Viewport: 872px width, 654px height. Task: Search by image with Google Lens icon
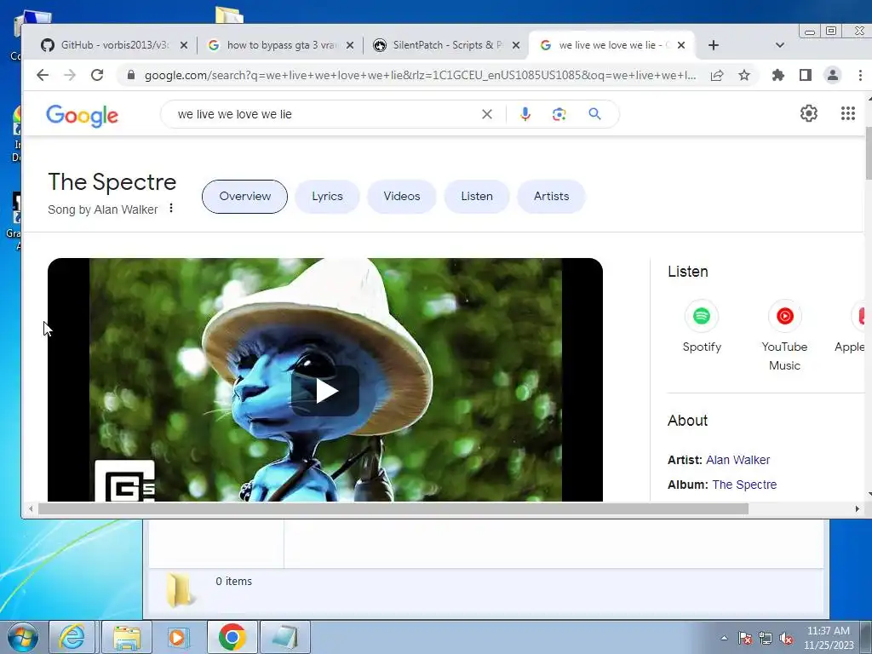click(559, 114)
